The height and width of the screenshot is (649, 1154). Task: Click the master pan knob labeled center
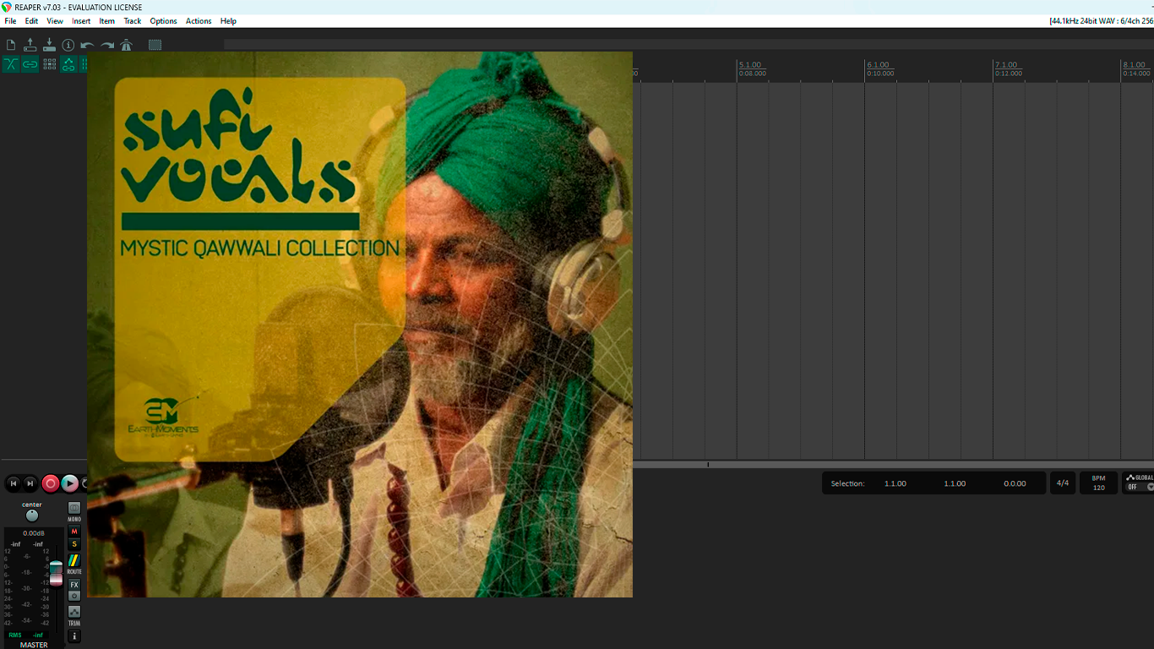[32, 515]
